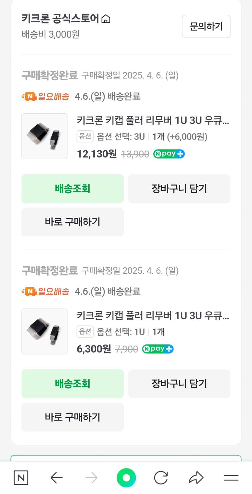Go forward with the right arrow
Screen dimensions: 252x494
(x=91, y=478)
